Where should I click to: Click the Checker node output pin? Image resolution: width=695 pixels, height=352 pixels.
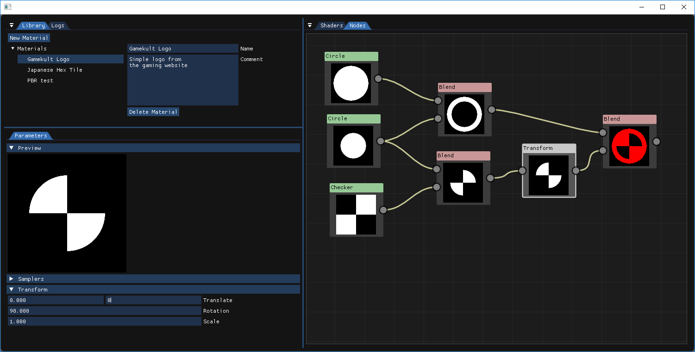click(x=383, y=210)
